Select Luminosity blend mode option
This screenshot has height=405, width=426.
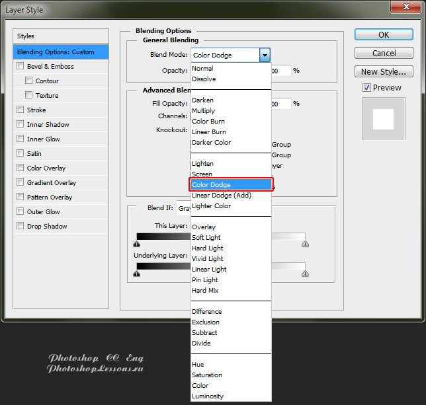coord(208,396)
